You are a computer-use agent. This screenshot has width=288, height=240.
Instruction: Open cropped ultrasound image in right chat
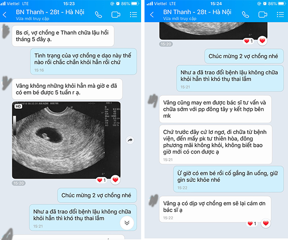click(213, 31)
